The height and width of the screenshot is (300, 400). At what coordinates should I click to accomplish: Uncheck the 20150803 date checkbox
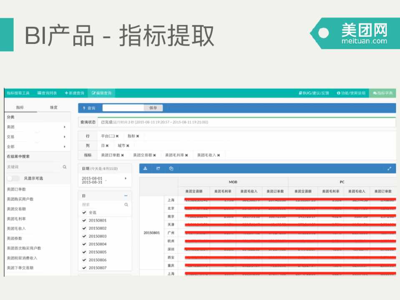point(84,236)
